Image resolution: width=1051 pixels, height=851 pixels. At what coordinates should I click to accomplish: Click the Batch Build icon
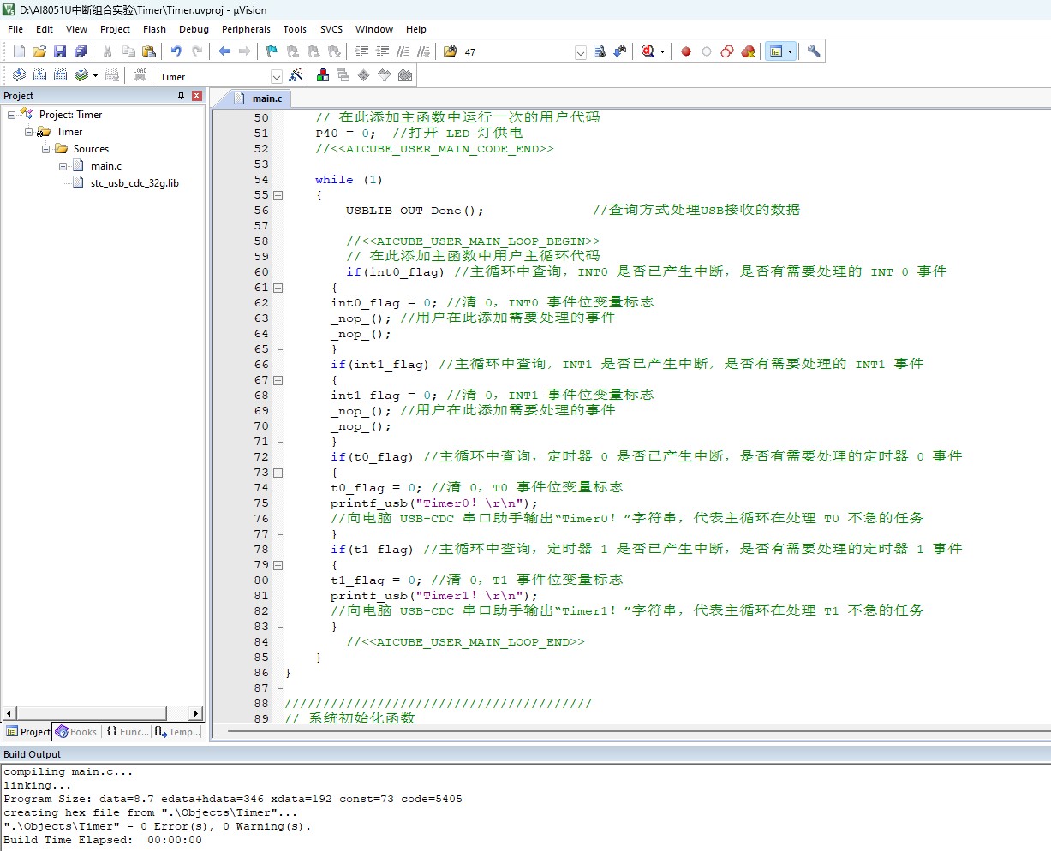pos(81,75)
